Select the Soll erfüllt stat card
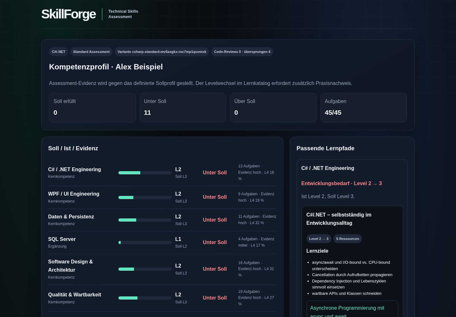 click(x=92, y=107)
